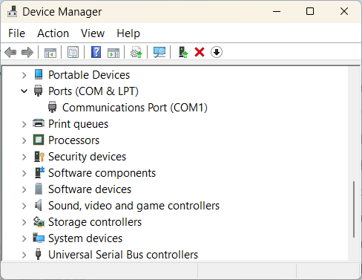
Task: Expand Universal Serial Bus controllers
Action: (x=24, y=255)
